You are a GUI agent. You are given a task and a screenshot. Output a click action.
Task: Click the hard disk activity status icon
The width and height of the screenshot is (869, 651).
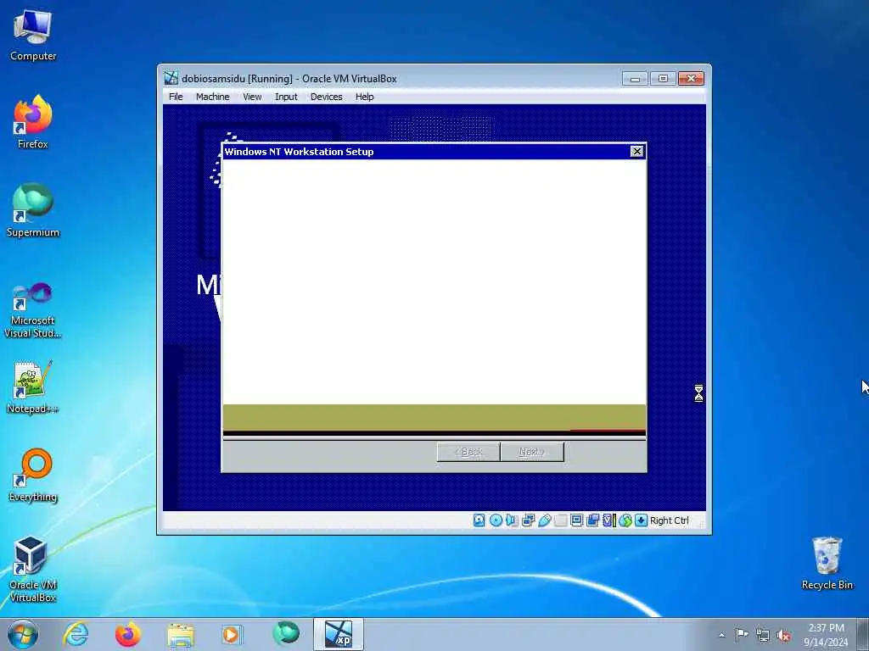tap(479, 520)
